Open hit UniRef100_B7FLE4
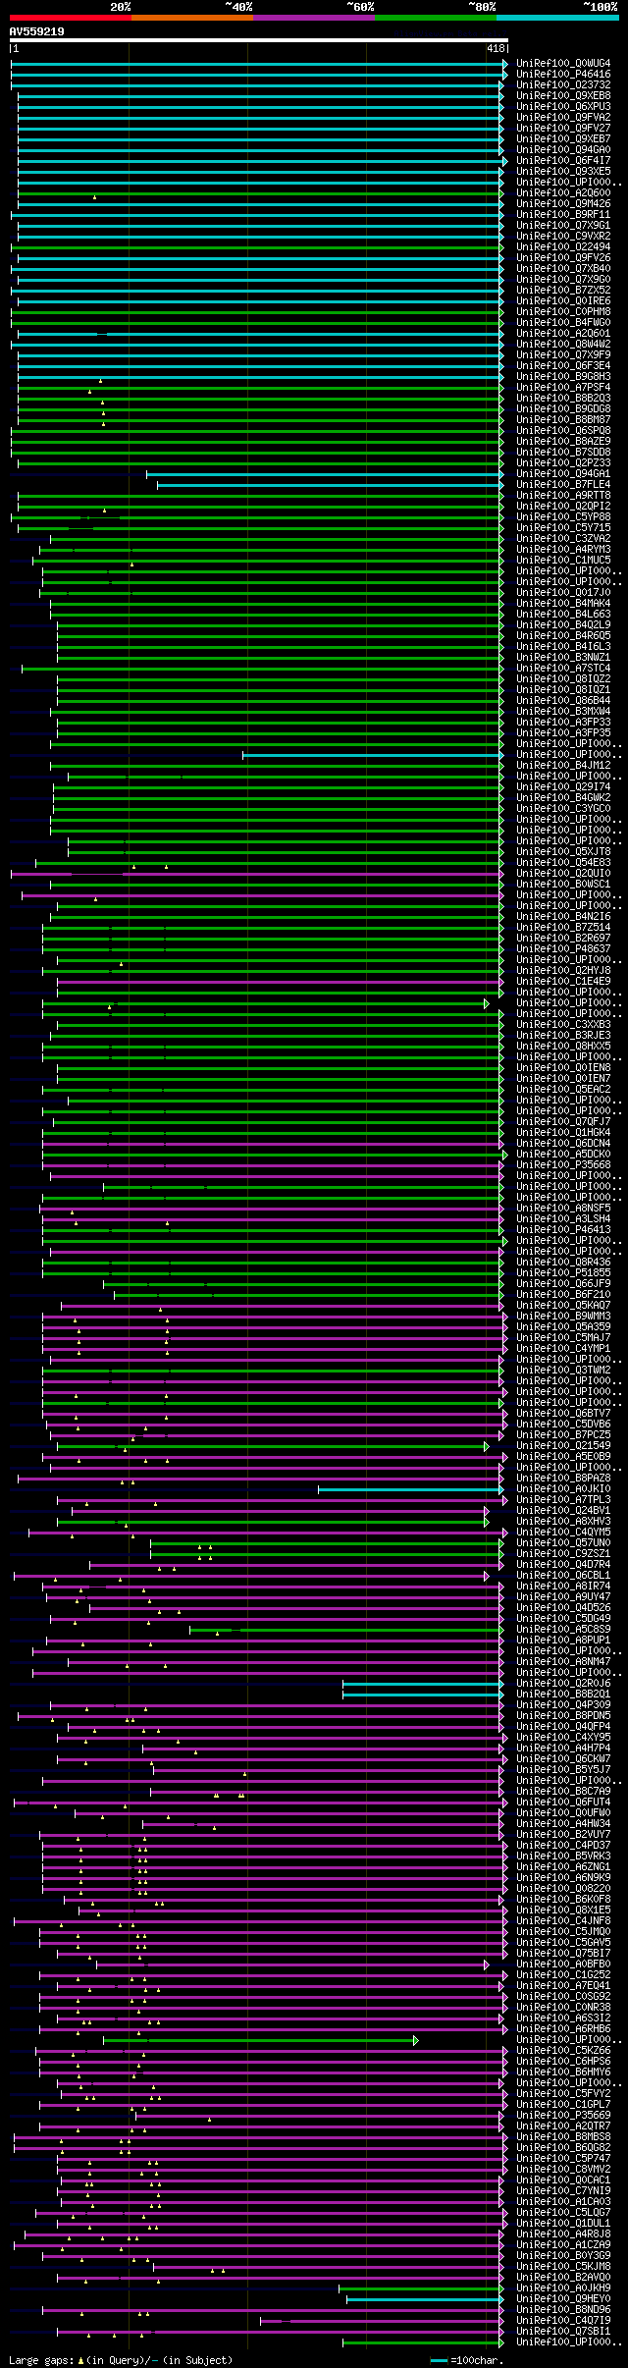The width and height of the screenshot is (628, 2368). click(x=563, y=485)
